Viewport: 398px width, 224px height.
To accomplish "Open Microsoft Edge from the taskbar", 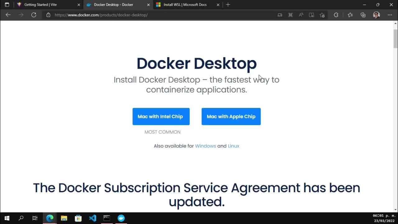I will 50,218.
